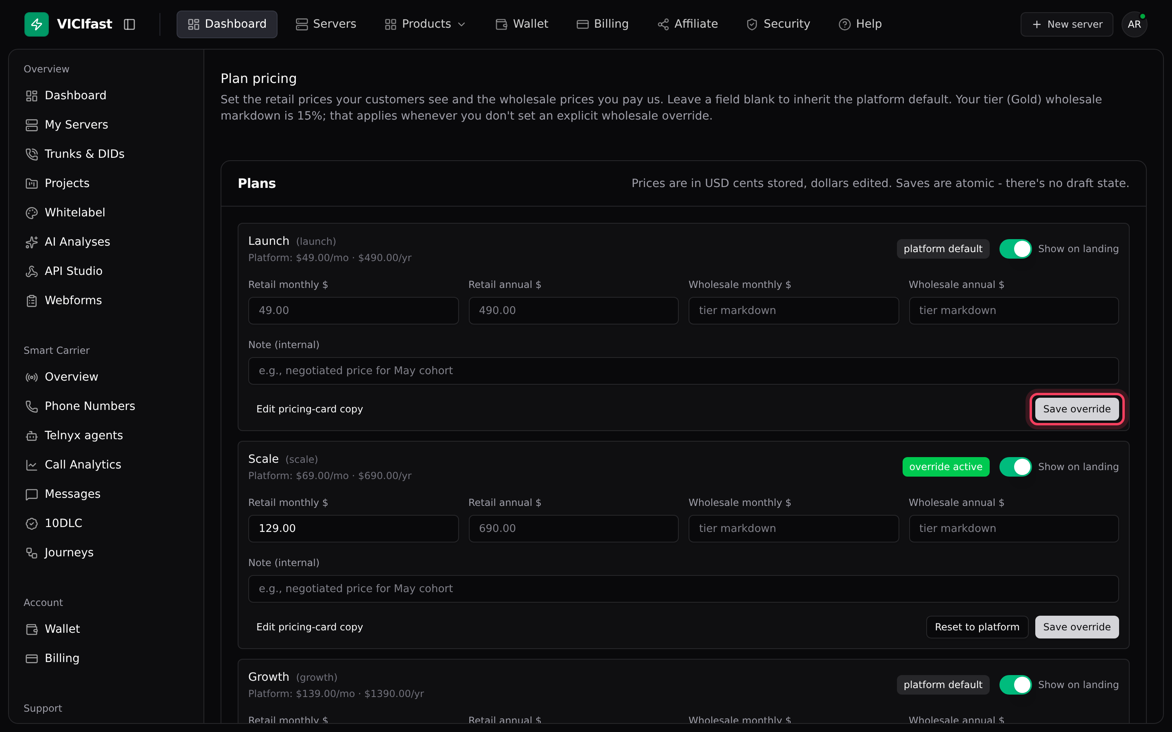Viewport: 1172px width, 732px height.
Task: Click the Launch internal Note field
Action: [683, 371]
